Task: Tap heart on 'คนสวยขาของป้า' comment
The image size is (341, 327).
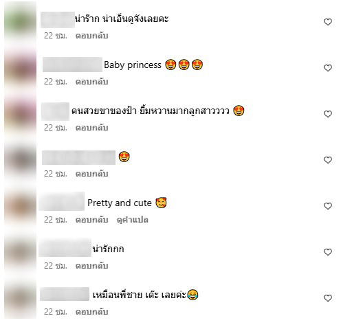Action: (x=328, y=114)
